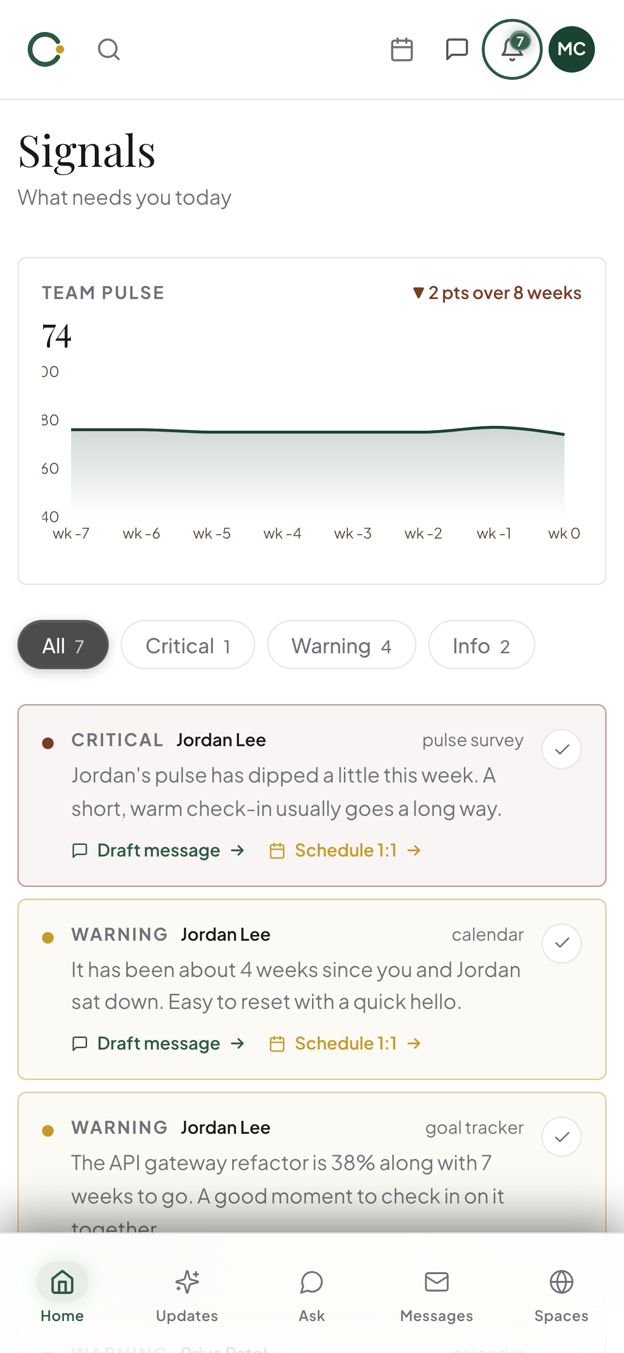Click the green app logo

point(45,49)
